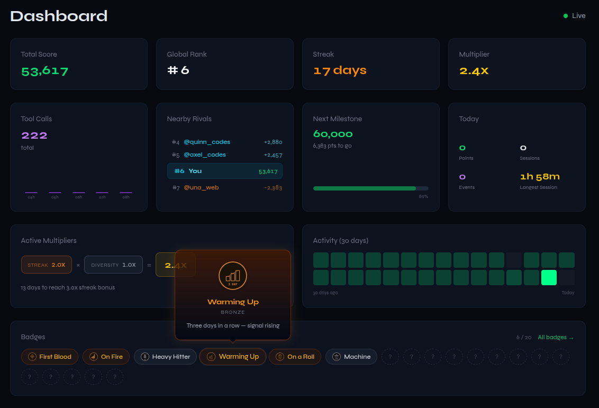Click the bar-chart icon on the Warming Up tooltip
The image size is (599, 408).
click(x=233, y=276)
